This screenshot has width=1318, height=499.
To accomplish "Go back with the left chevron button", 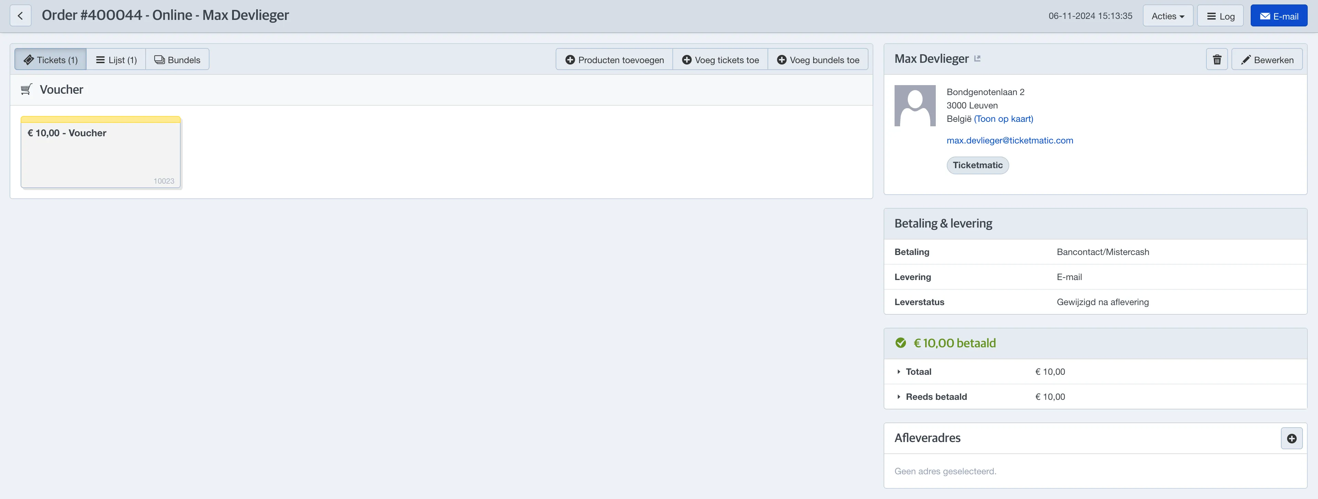I will pyautogui.click(x=21, y=16).
